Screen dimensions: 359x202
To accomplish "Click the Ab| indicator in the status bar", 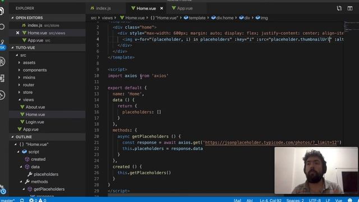I will coord(250,200).
